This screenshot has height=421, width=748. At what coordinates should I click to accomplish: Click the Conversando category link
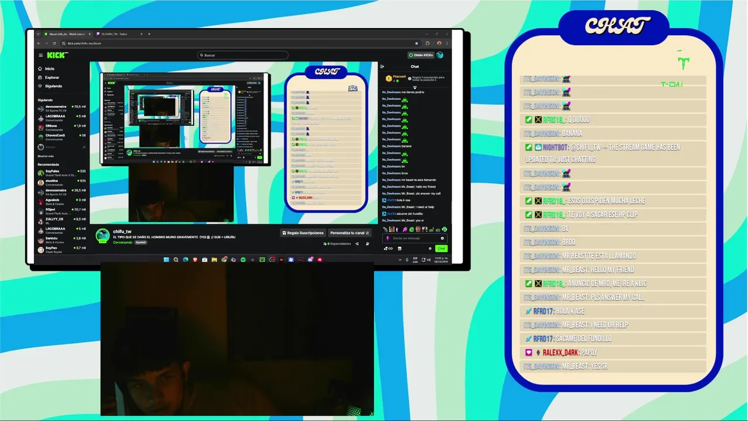[123, 242]
